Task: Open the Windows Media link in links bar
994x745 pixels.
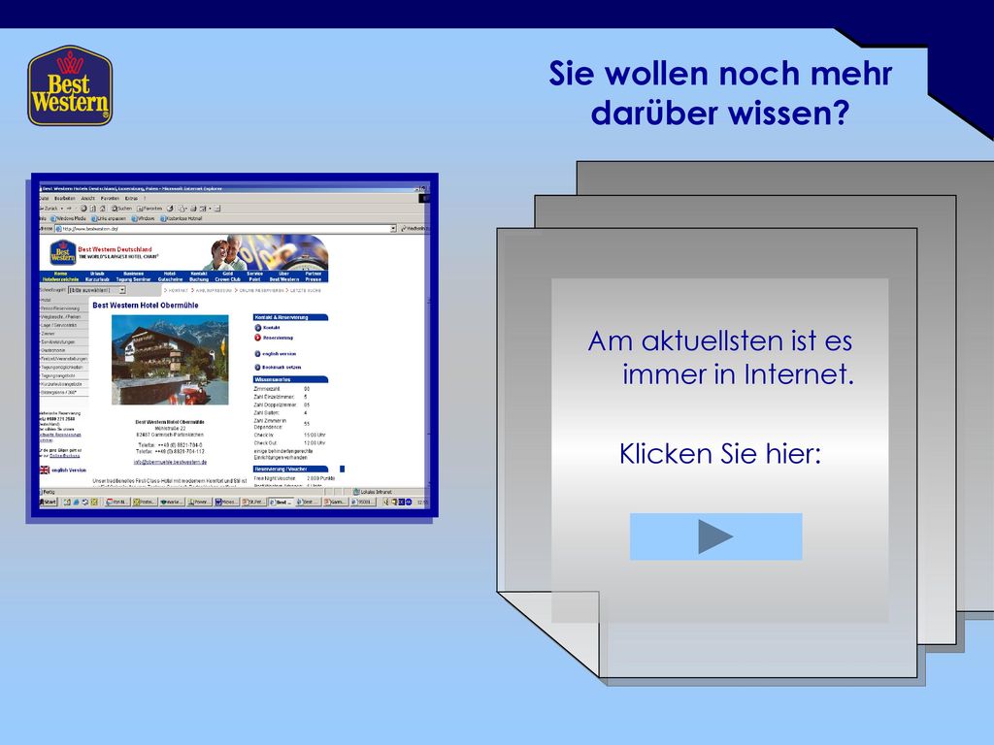Action: coord(68,218)
